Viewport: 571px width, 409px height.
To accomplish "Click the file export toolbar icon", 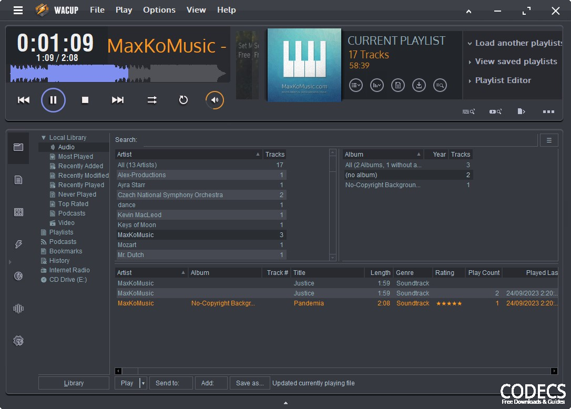I will 521,111.
